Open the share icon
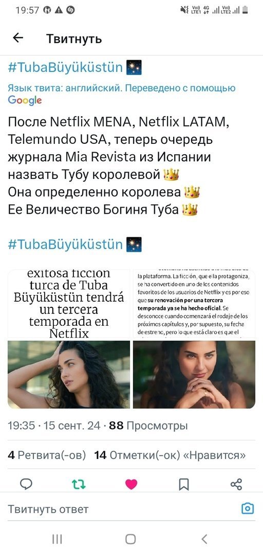The image size is (263, 555). click(236, 484)
